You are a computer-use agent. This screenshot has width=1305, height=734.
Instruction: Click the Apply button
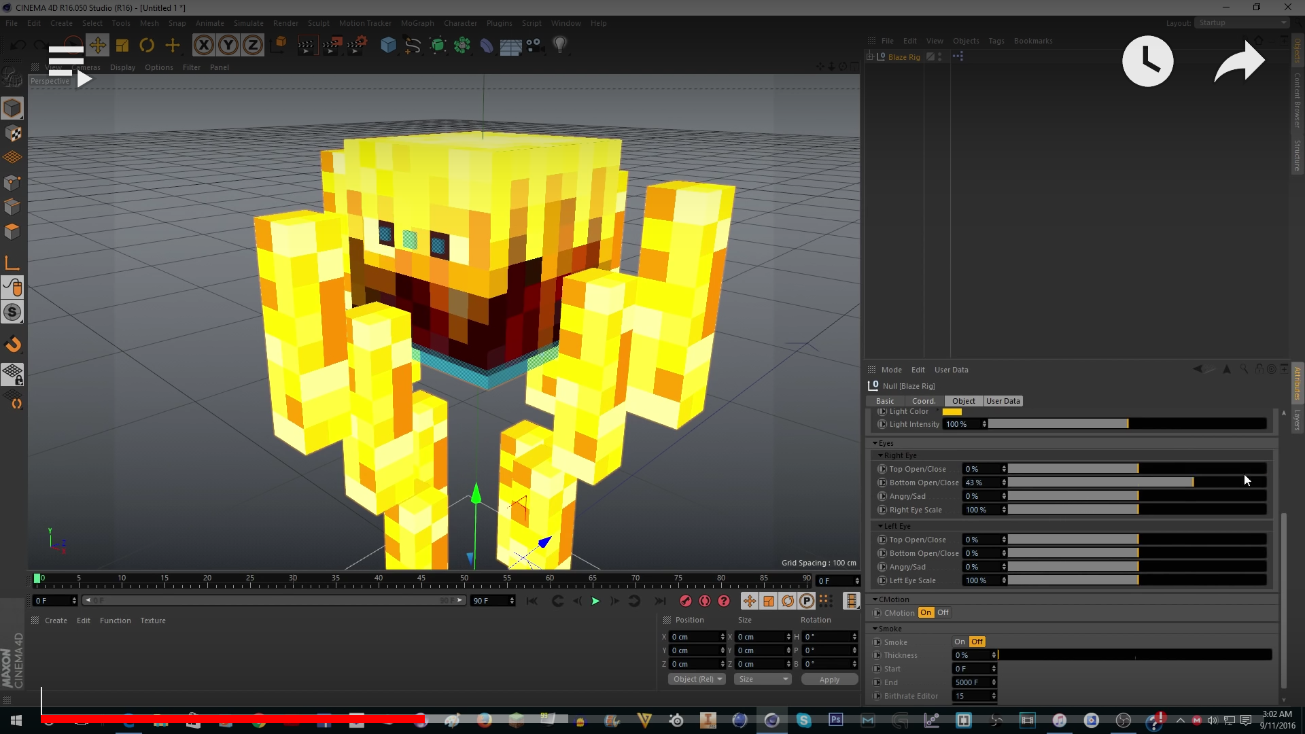829,679
